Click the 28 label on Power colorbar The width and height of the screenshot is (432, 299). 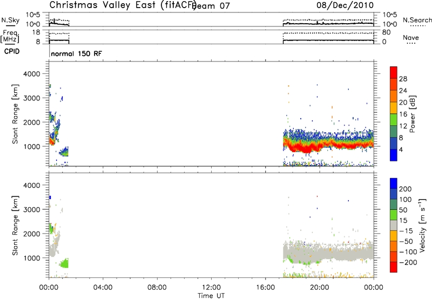403,79
